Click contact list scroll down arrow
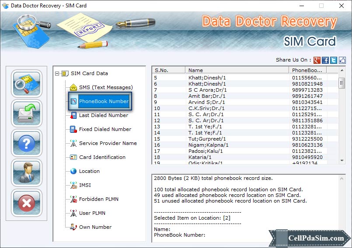Image resolution: width=352 pixels, height=248 pixels. pyautogui.click(x=342, y=161)
